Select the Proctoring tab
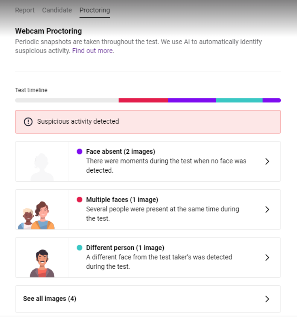The image size is (297, 317). [94, 10]
